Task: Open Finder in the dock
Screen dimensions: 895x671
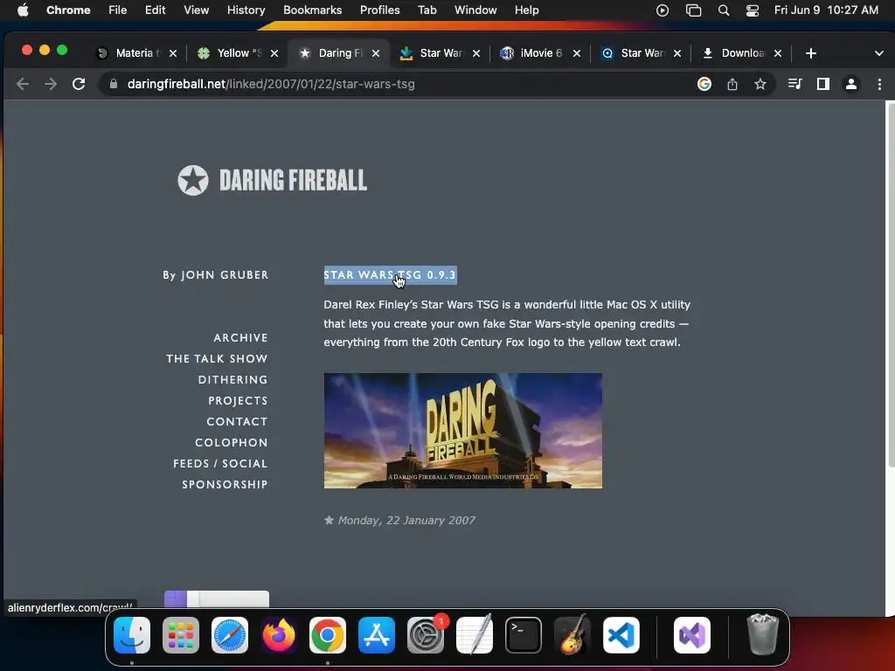Action: [x=132, y=635]
